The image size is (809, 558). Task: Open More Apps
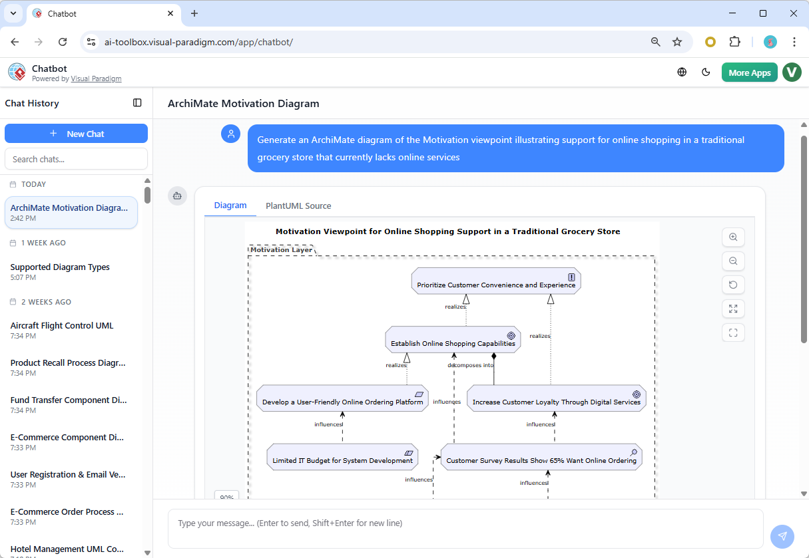point(749,72)
